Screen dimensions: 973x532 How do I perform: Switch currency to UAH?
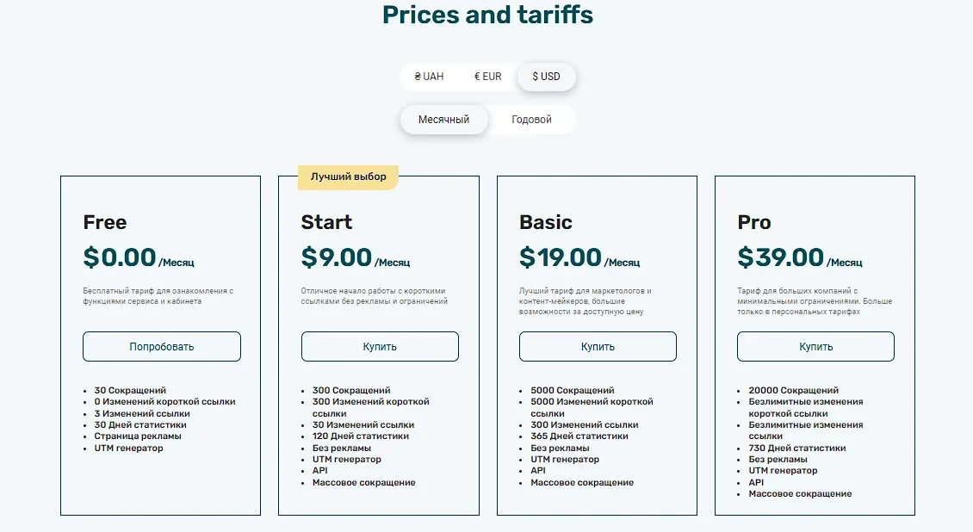(429, 77)
